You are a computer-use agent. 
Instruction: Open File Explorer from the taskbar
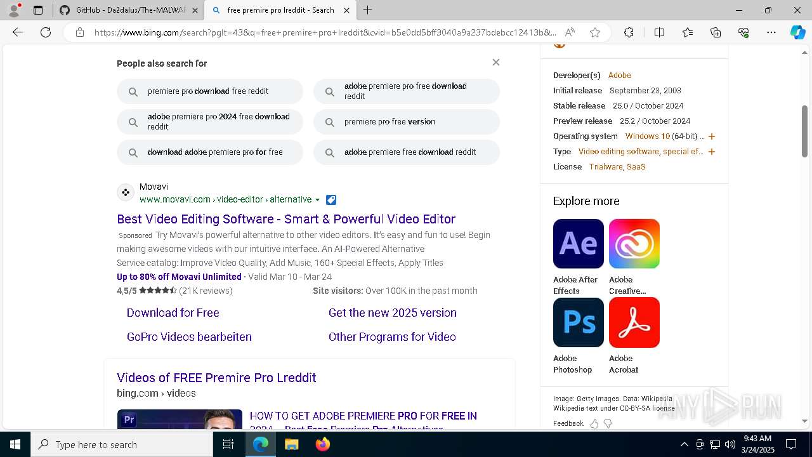[x=292, y=444]
